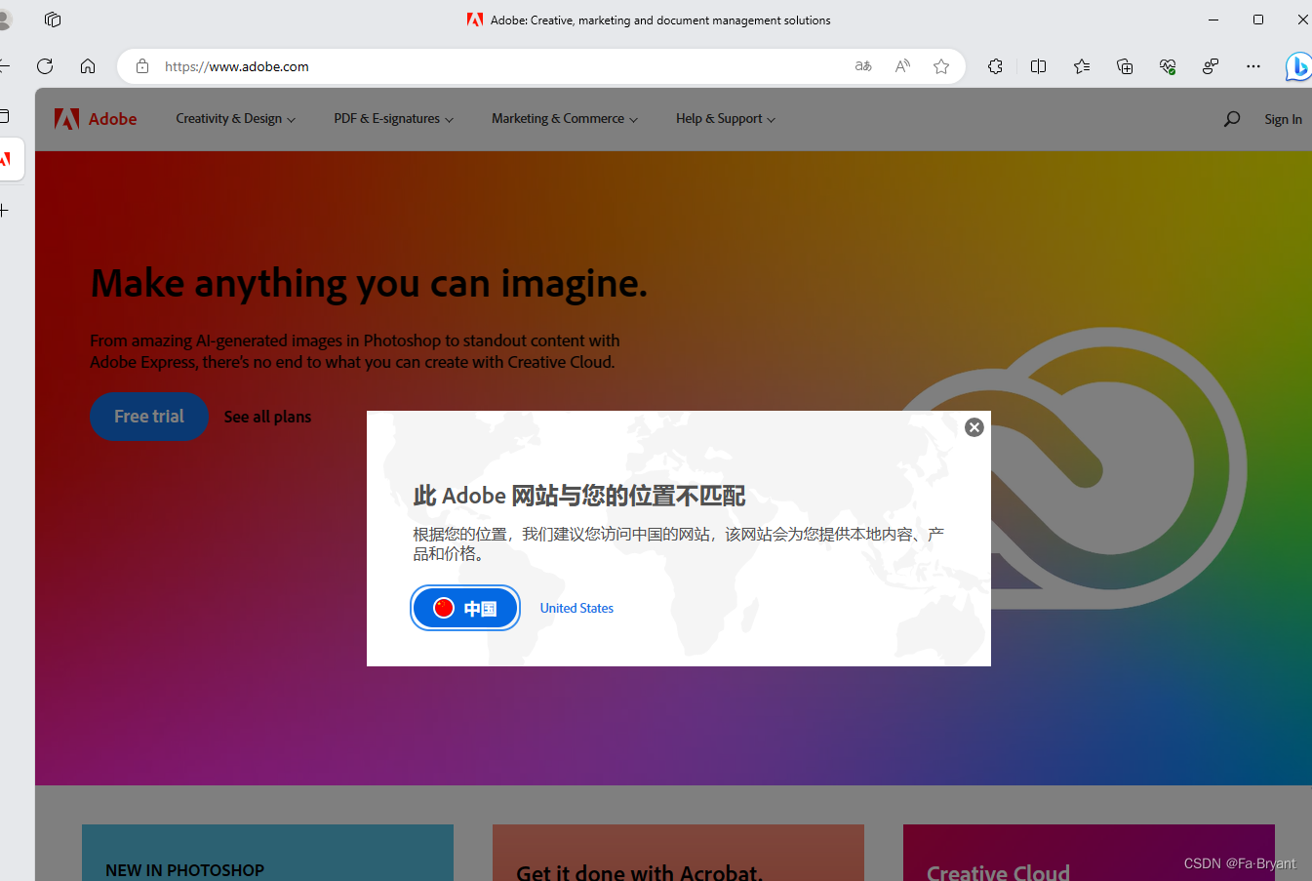Open browser essentials heart icon
The width and height of the screenshot is (1312, 881).
point(1168,66)
